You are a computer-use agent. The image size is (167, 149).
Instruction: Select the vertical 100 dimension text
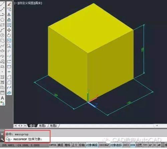click(143, 50)
